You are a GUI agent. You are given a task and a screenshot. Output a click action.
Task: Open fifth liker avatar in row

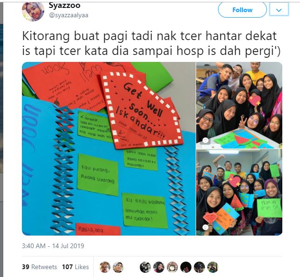(172, 267)
